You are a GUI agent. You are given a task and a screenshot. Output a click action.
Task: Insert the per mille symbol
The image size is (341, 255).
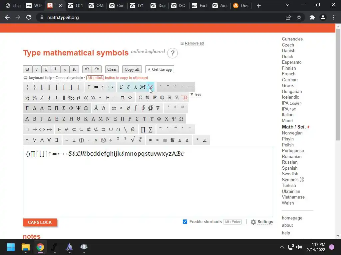click(x=71, y=98)
